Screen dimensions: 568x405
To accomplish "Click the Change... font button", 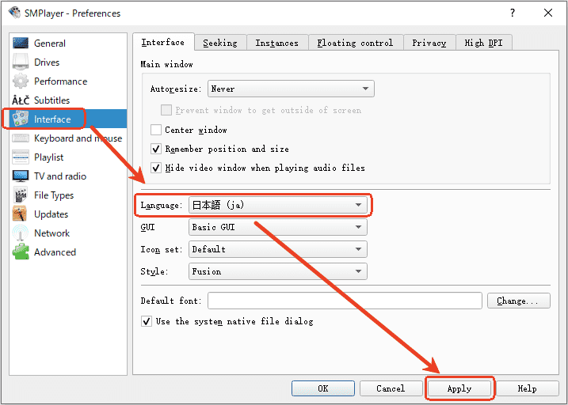I will 518,301.
